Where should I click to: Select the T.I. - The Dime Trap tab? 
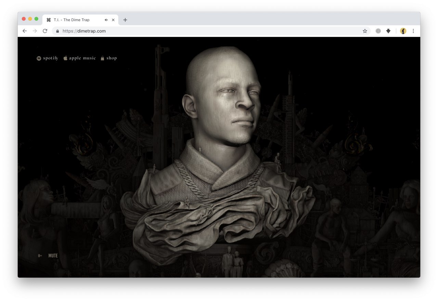pyautogui.click(x=80, y=20)
